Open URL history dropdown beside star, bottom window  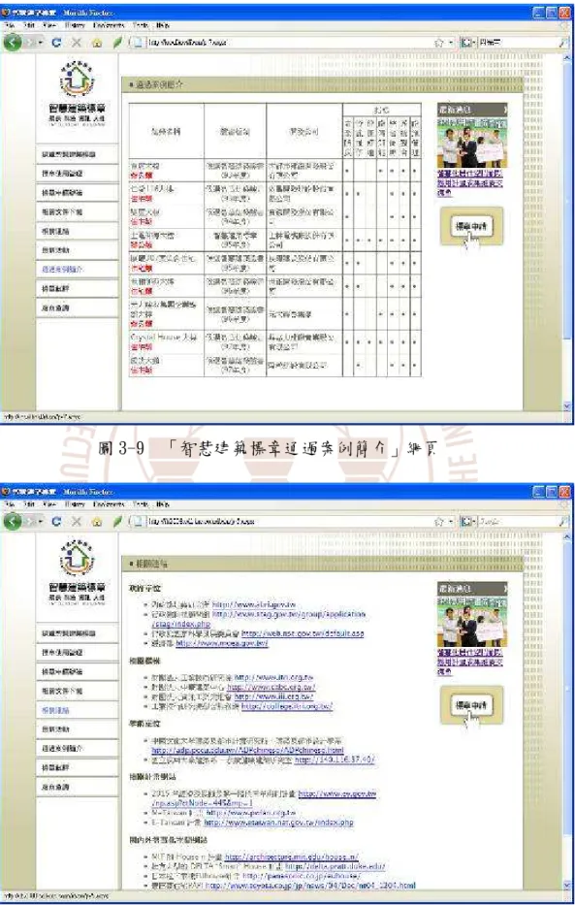point(451,522)
